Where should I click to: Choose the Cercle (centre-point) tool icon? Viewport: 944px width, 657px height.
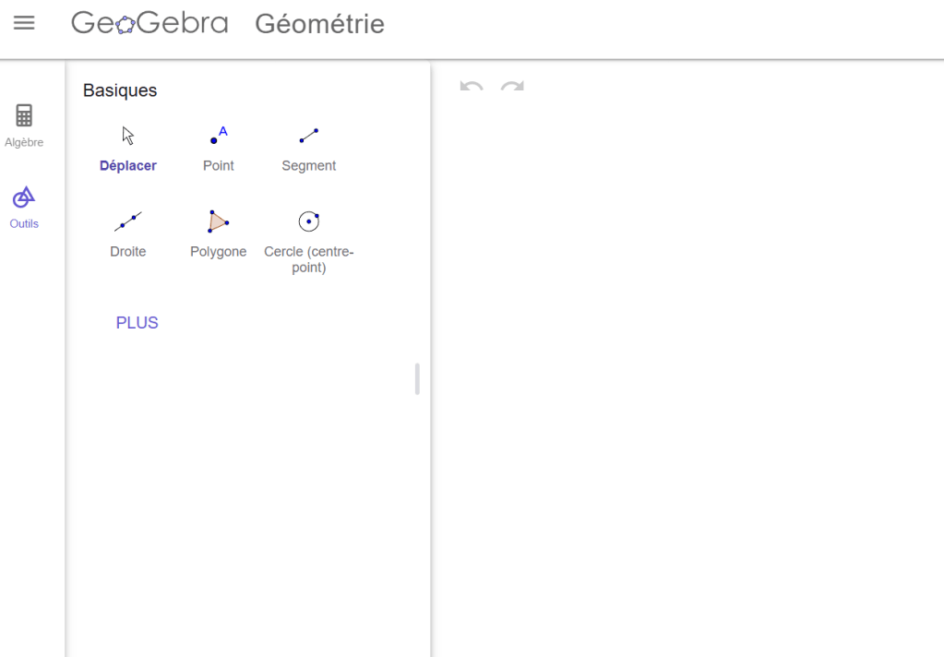click(x=308, y=221)
